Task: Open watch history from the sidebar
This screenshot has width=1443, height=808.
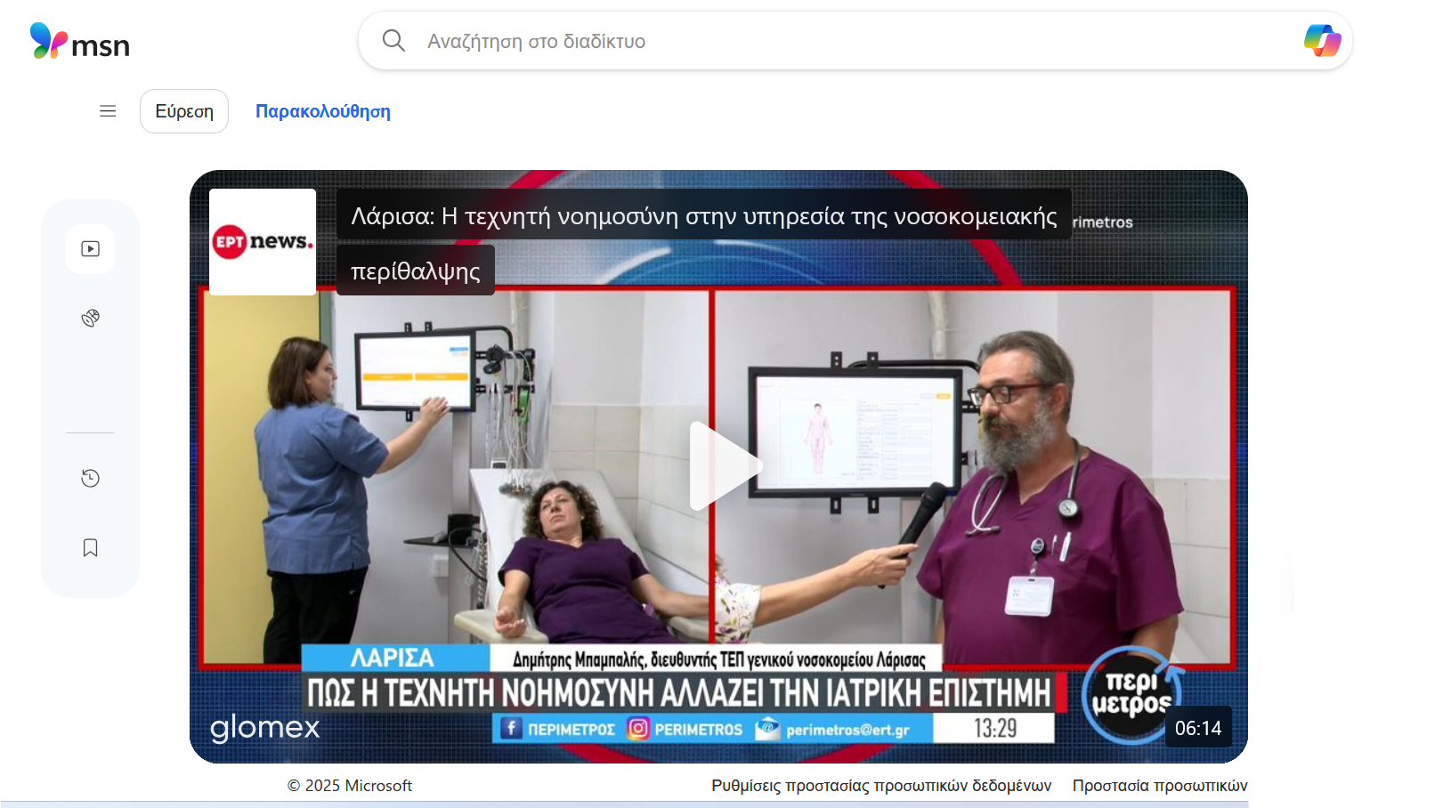Action: coord(90,479)
